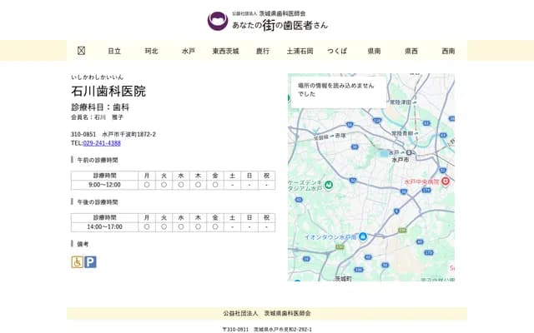The height and width of the screenshot is (333, 534).
Task: Open the 珂北 region link
Action: (151, 51)
